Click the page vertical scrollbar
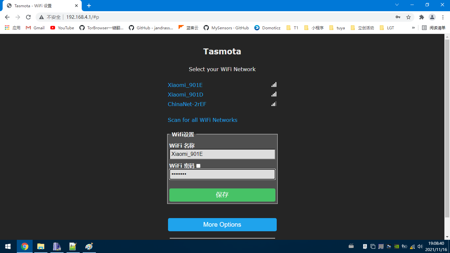The height and width of the screenshot is (253, 450). tap(447, 128)
